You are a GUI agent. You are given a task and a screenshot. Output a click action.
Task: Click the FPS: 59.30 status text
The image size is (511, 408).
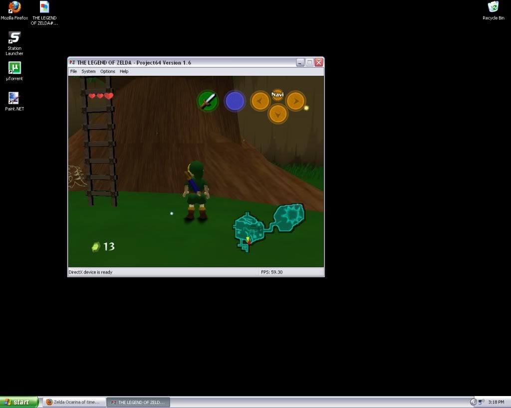272,272
